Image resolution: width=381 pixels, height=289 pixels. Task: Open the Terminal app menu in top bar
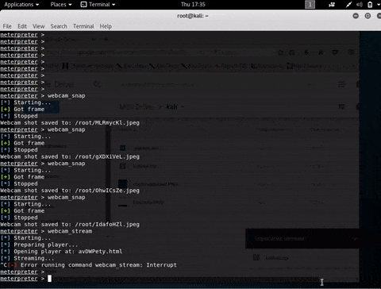point(98,5)
